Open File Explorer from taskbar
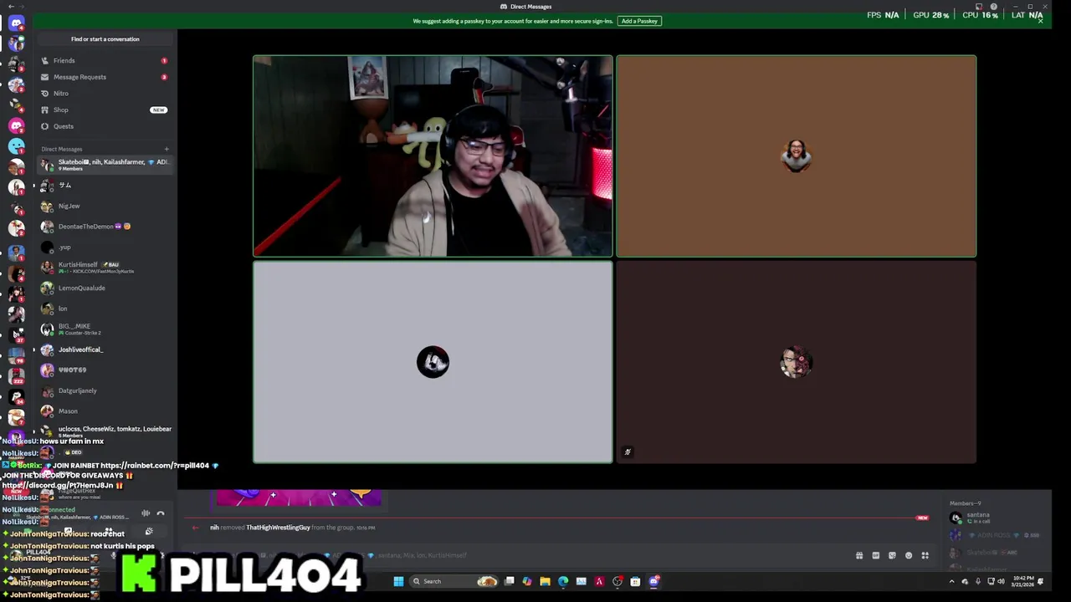The image size is (1071, 602). (x=545, y=581)
